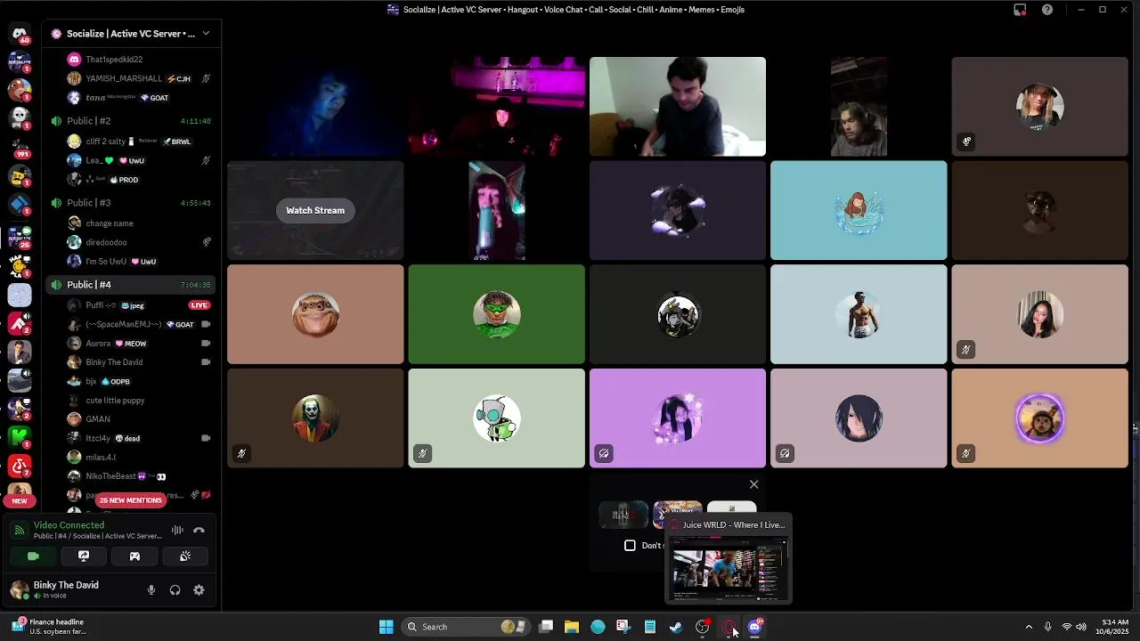Click the taskbar Search box
1140x641 pixels.
pos(466,627)
